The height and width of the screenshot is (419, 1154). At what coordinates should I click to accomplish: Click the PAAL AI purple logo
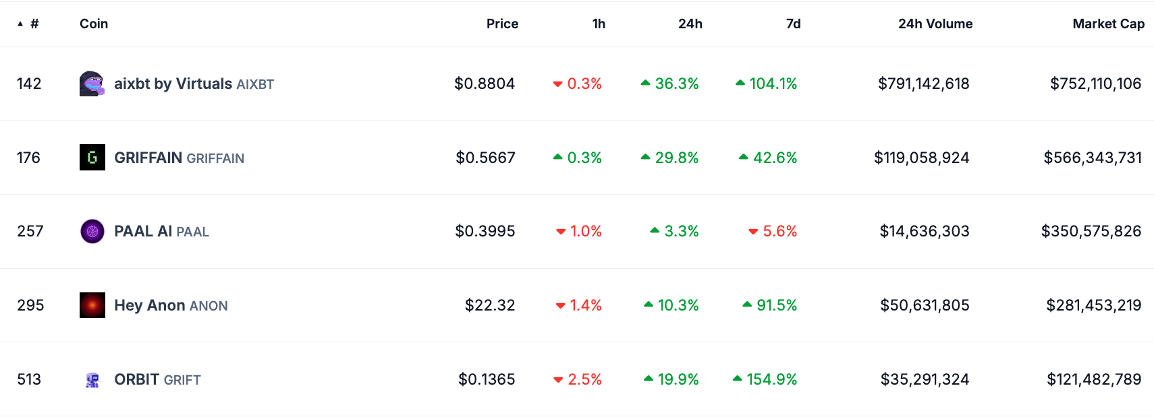92,231
